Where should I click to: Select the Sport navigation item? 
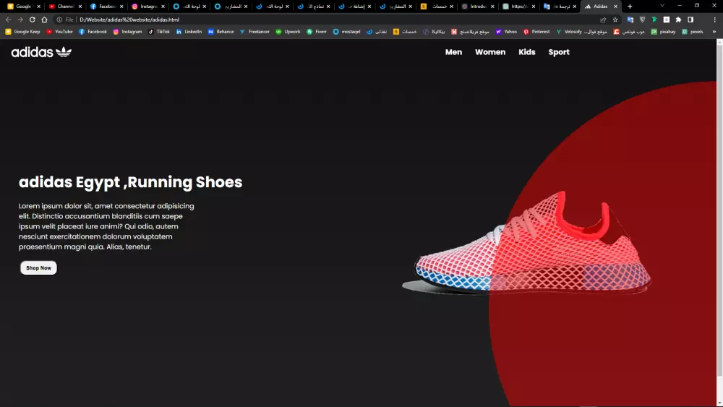559,52
